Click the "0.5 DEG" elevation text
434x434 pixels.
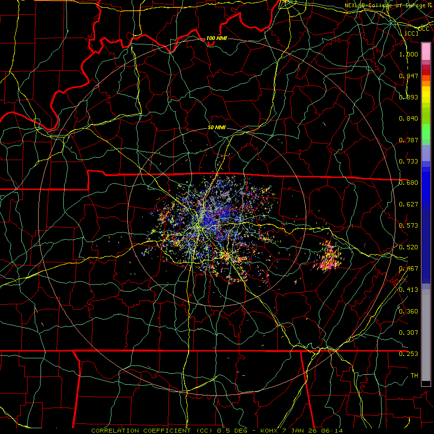[232, 431]
